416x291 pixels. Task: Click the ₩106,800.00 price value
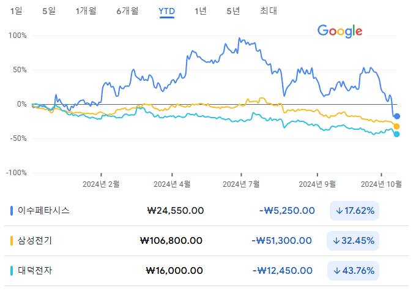tap(171, 241)
